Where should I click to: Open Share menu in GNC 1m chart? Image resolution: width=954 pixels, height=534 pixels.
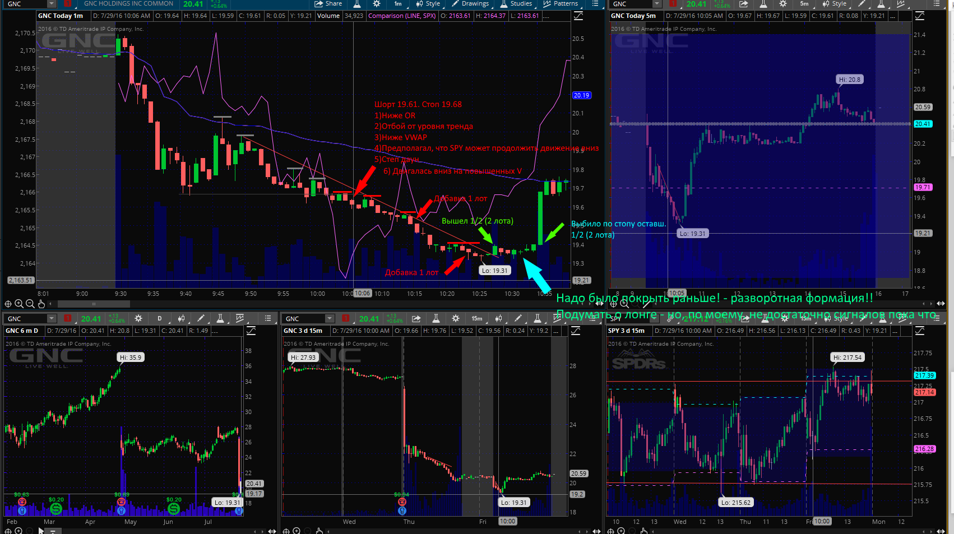328,3
